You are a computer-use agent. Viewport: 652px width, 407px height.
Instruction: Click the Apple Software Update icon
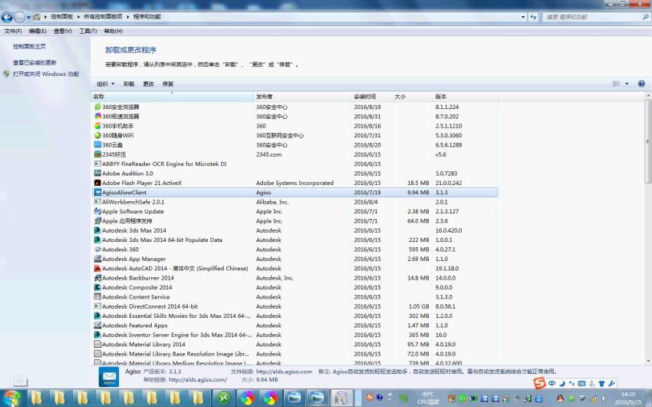[97, 211]
